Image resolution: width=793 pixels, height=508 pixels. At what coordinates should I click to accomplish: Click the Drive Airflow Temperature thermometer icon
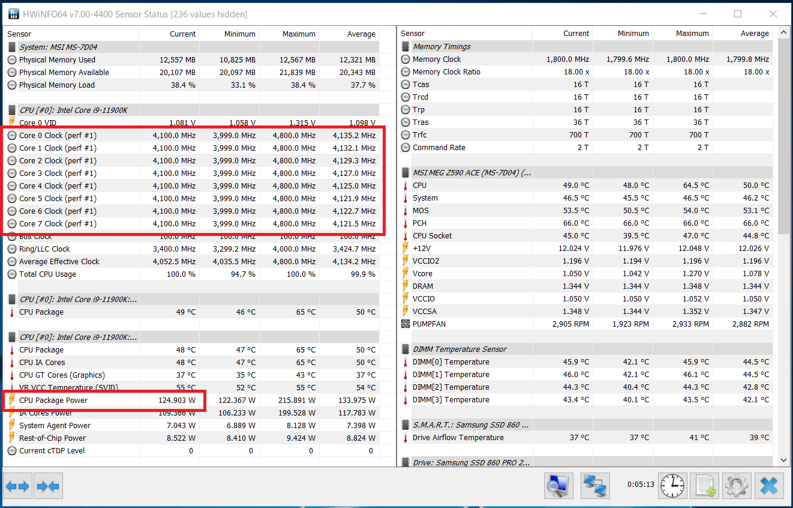click(405, 438)
